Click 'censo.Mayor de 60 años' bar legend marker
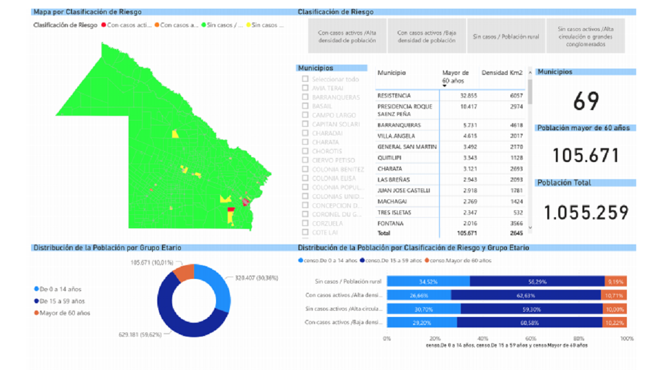662x370 pixels. (427, 260)
